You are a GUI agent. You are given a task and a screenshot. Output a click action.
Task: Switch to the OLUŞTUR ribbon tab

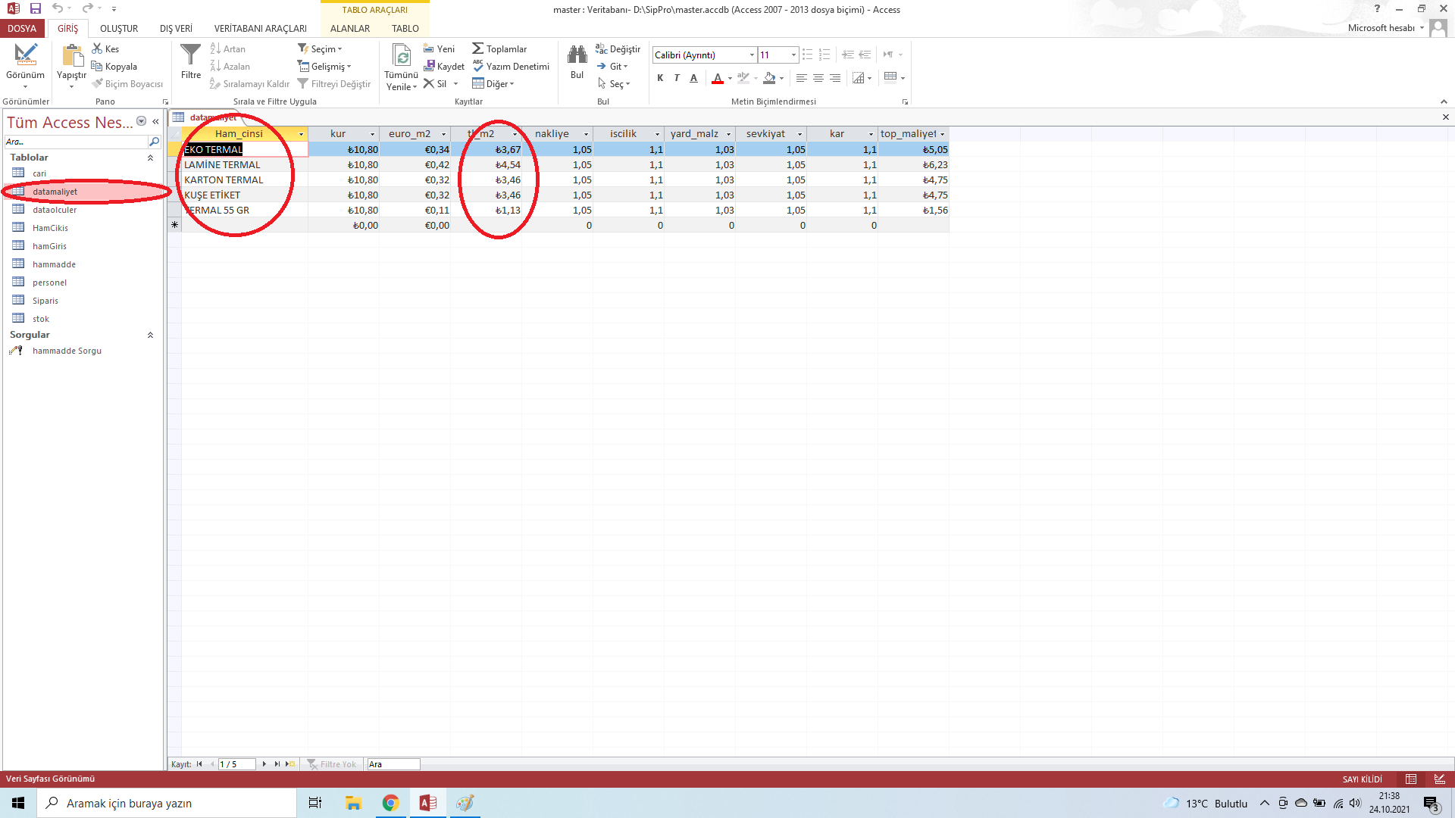coord(119,28)
